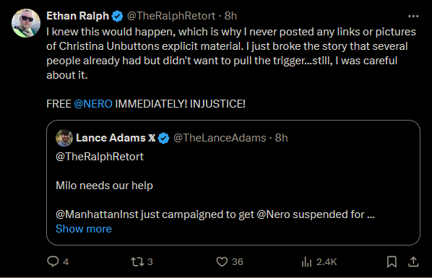Open the three-dot more options menu
Image resolution: width=432 pixels, height=278 pixels.
[x=413, y=17]
